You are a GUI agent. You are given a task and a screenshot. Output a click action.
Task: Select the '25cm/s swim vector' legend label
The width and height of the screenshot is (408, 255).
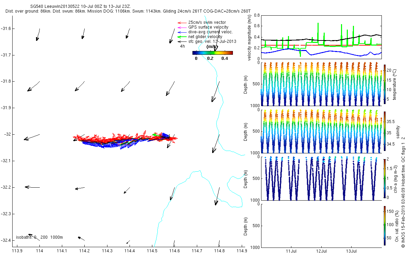pyautogui.click(x=207, y=22)
